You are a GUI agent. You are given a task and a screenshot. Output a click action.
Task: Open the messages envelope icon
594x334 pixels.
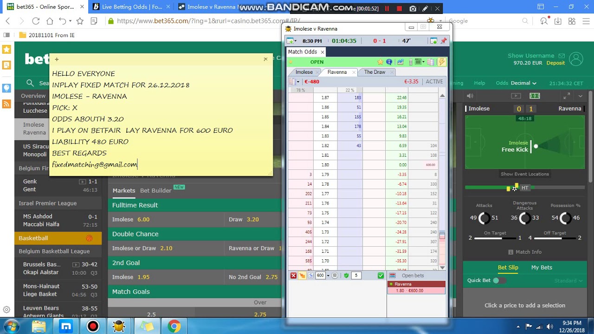(x=562, y=56)
